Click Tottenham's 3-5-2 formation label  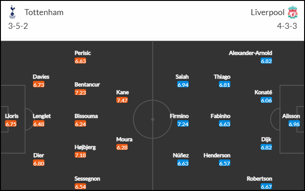pyautogui.click(x=18, y=26)
